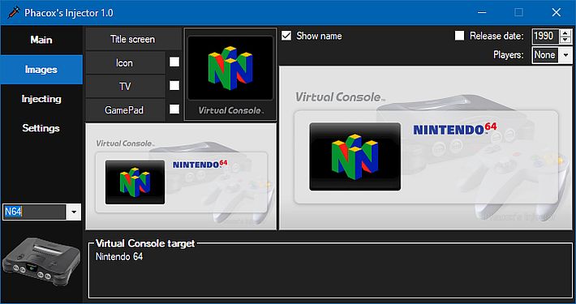Click the syringe app icon in title bar
Screen dimensions: 576x304
13,12
